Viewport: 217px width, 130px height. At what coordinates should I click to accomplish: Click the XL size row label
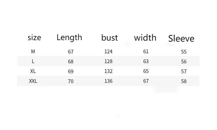[33, 71]
